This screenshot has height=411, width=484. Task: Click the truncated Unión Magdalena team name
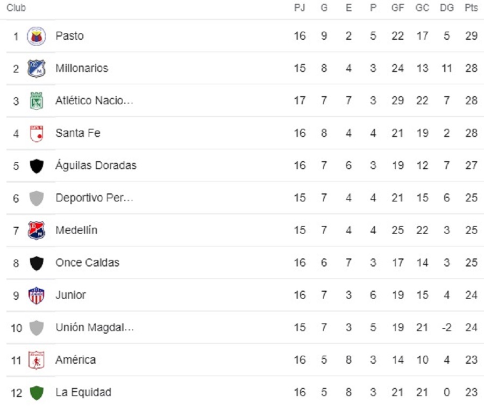pyautogui.click(x=94, y=327)
